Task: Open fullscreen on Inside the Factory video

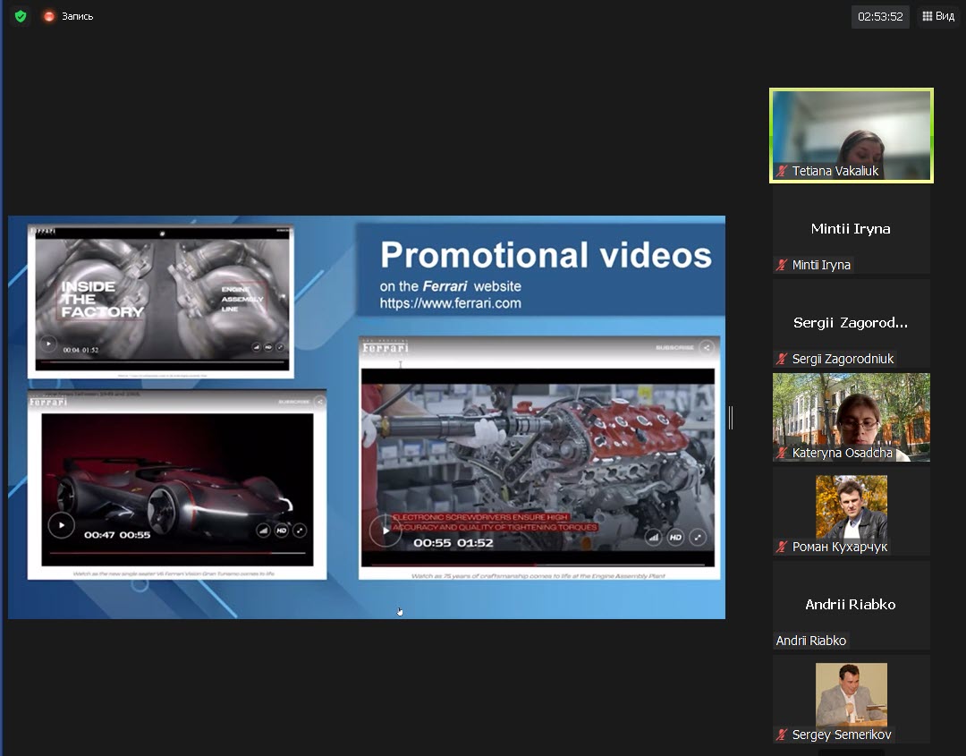Action: click(280, 347)
